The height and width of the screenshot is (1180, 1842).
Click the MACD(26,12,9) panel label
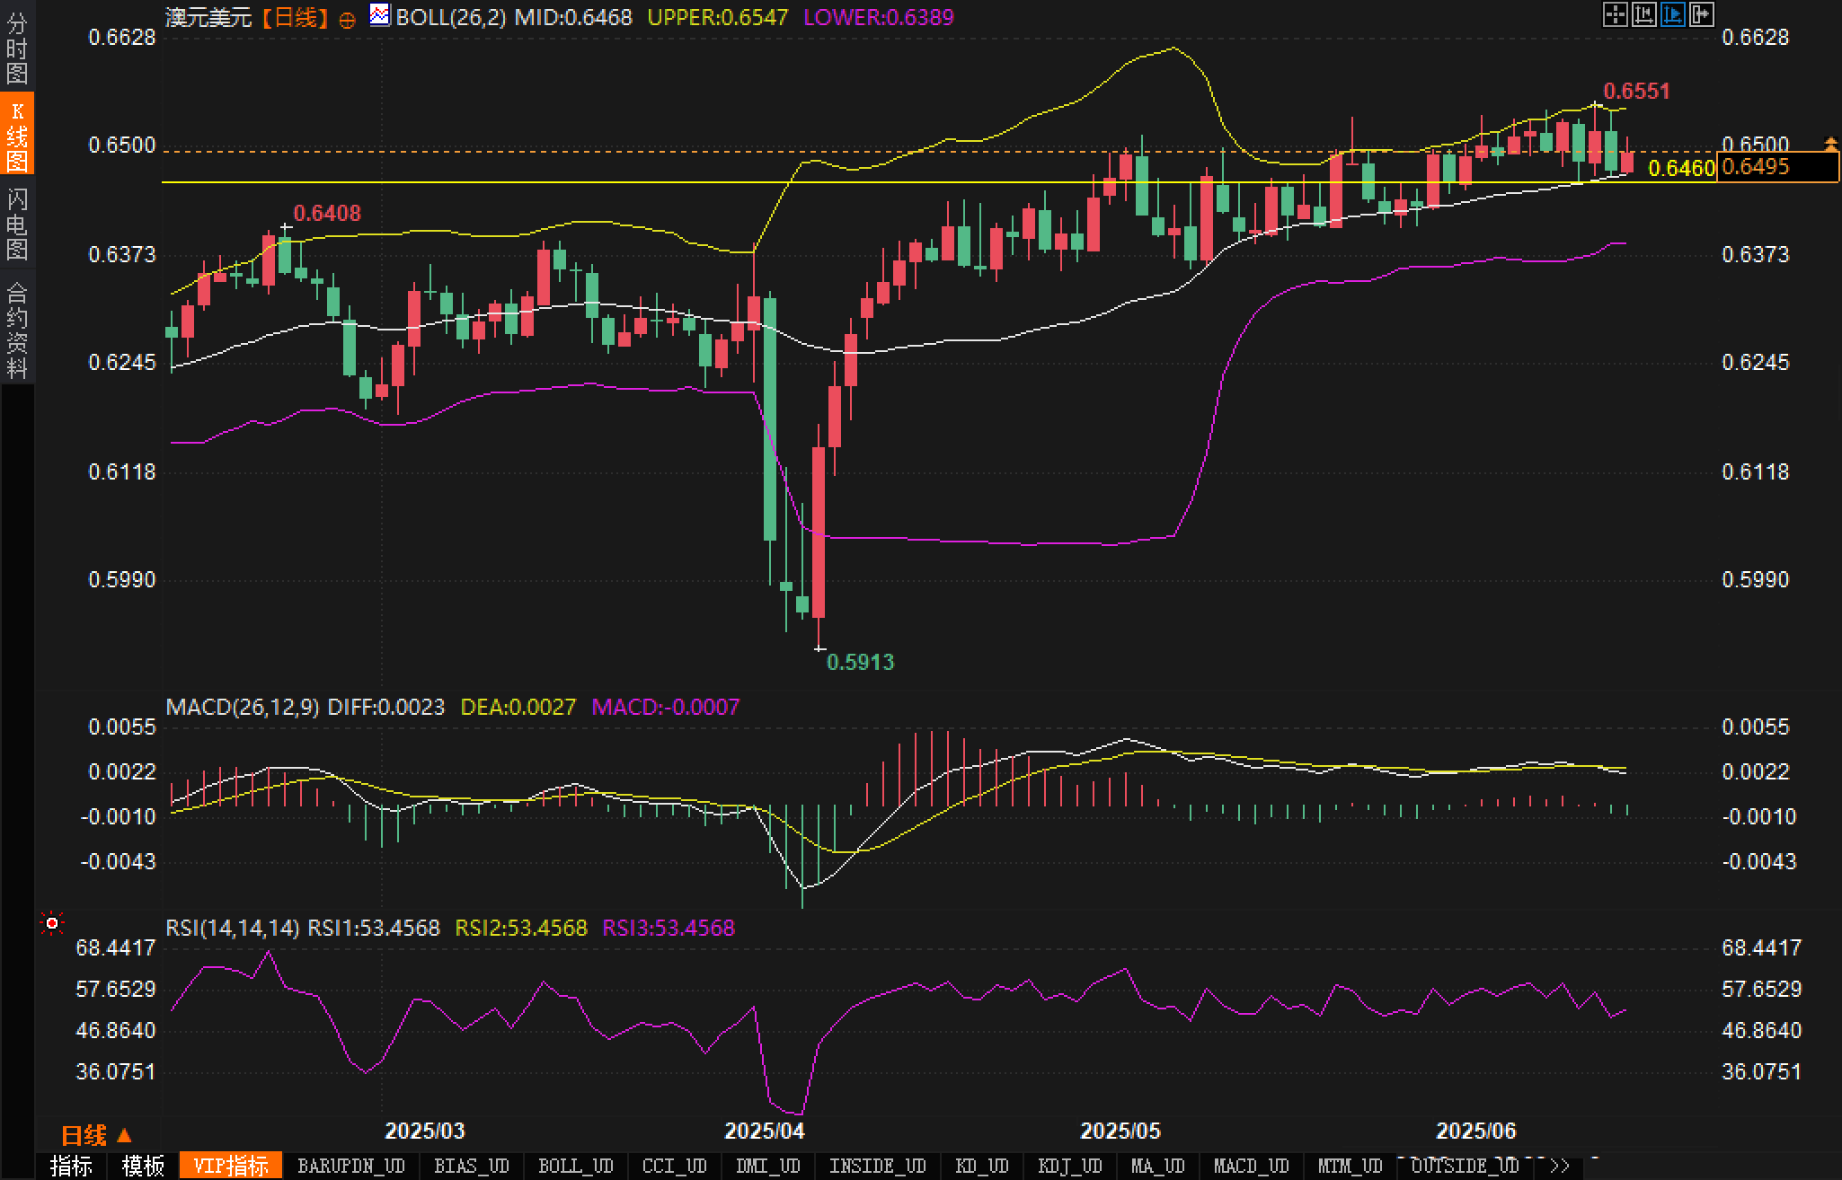(x=243, y=707)
